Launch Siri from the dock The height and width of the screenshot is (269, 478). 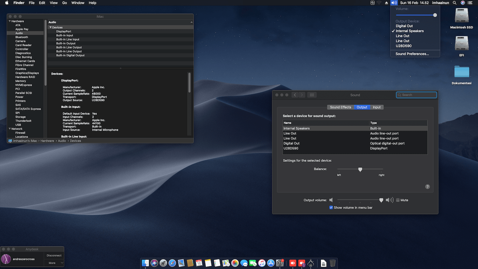click(x=154, y=263)
